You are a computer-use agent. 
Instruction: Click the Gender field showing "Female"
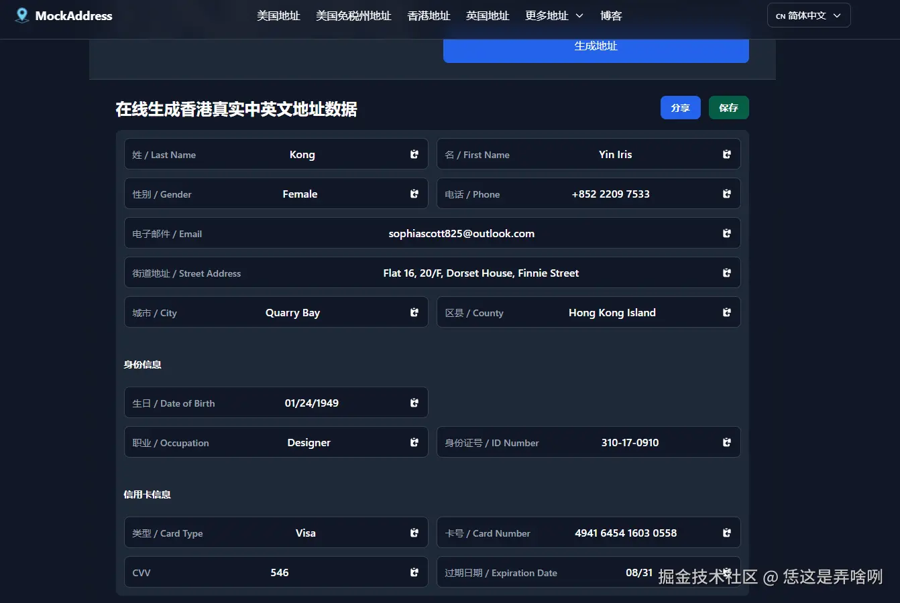click(300, 194)
